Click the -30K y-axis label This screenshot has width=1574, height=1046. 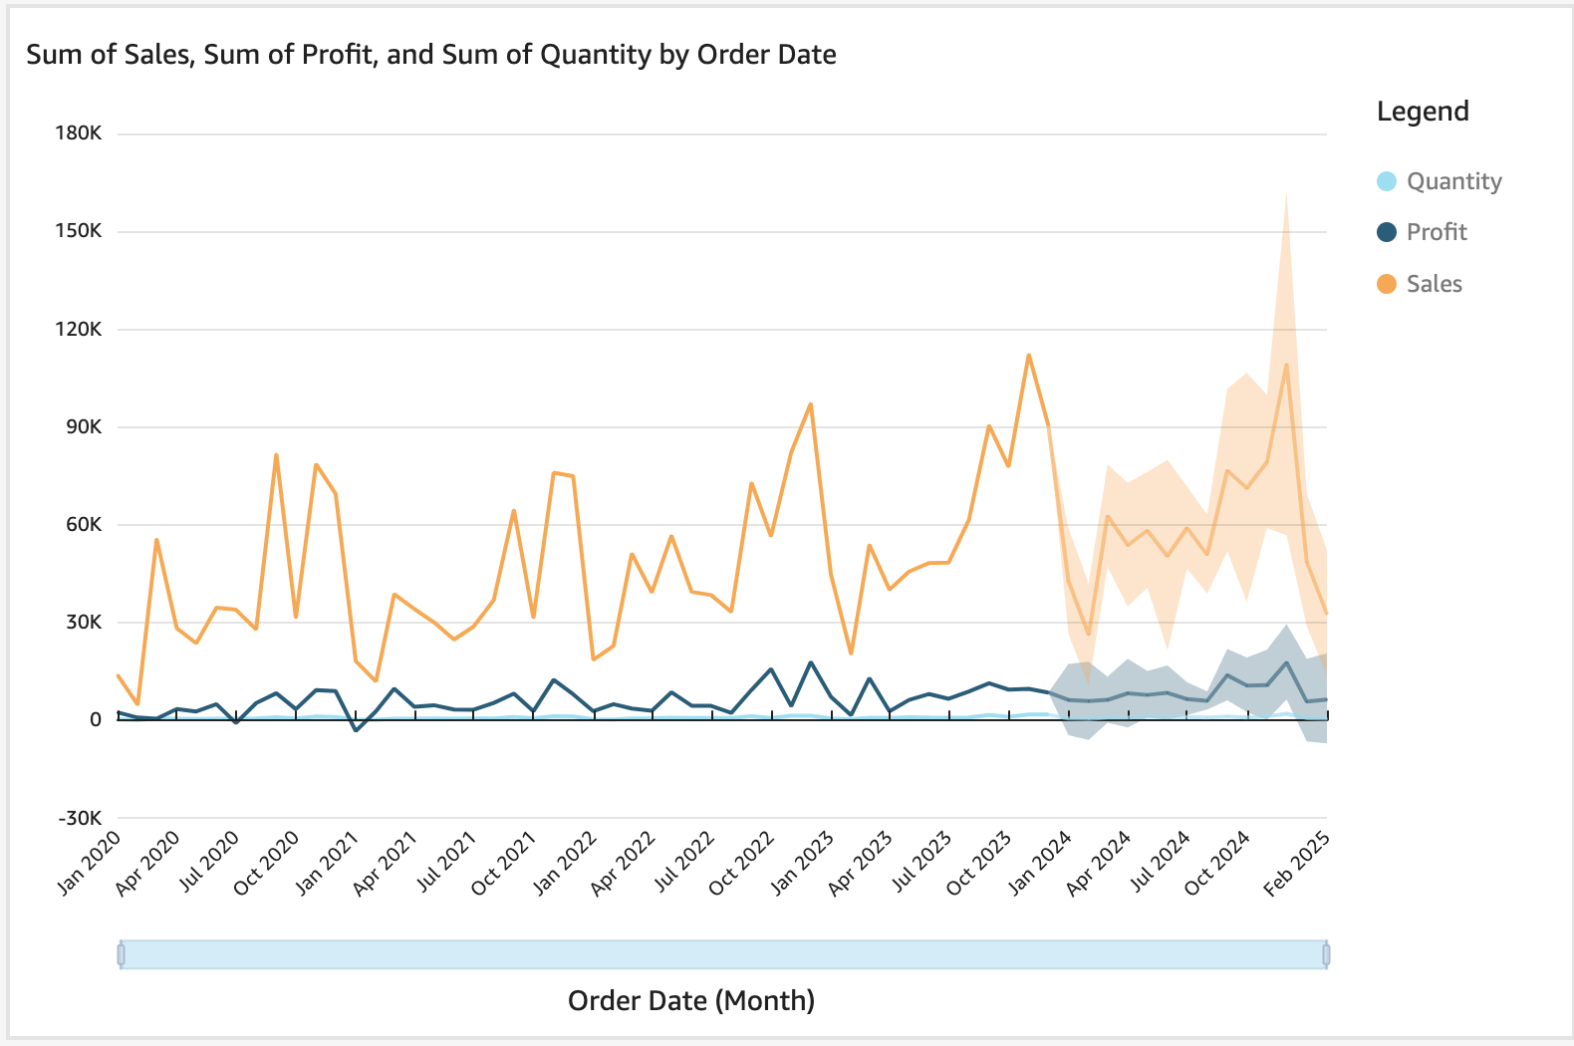pos(80,818)
